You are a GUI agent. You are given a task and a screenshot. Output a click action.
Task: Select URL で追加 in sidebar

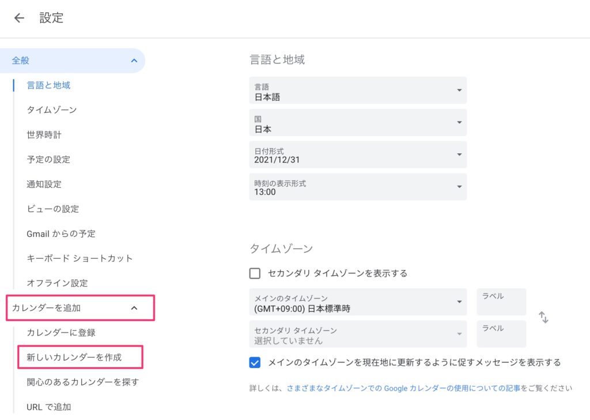coord(49,407)
